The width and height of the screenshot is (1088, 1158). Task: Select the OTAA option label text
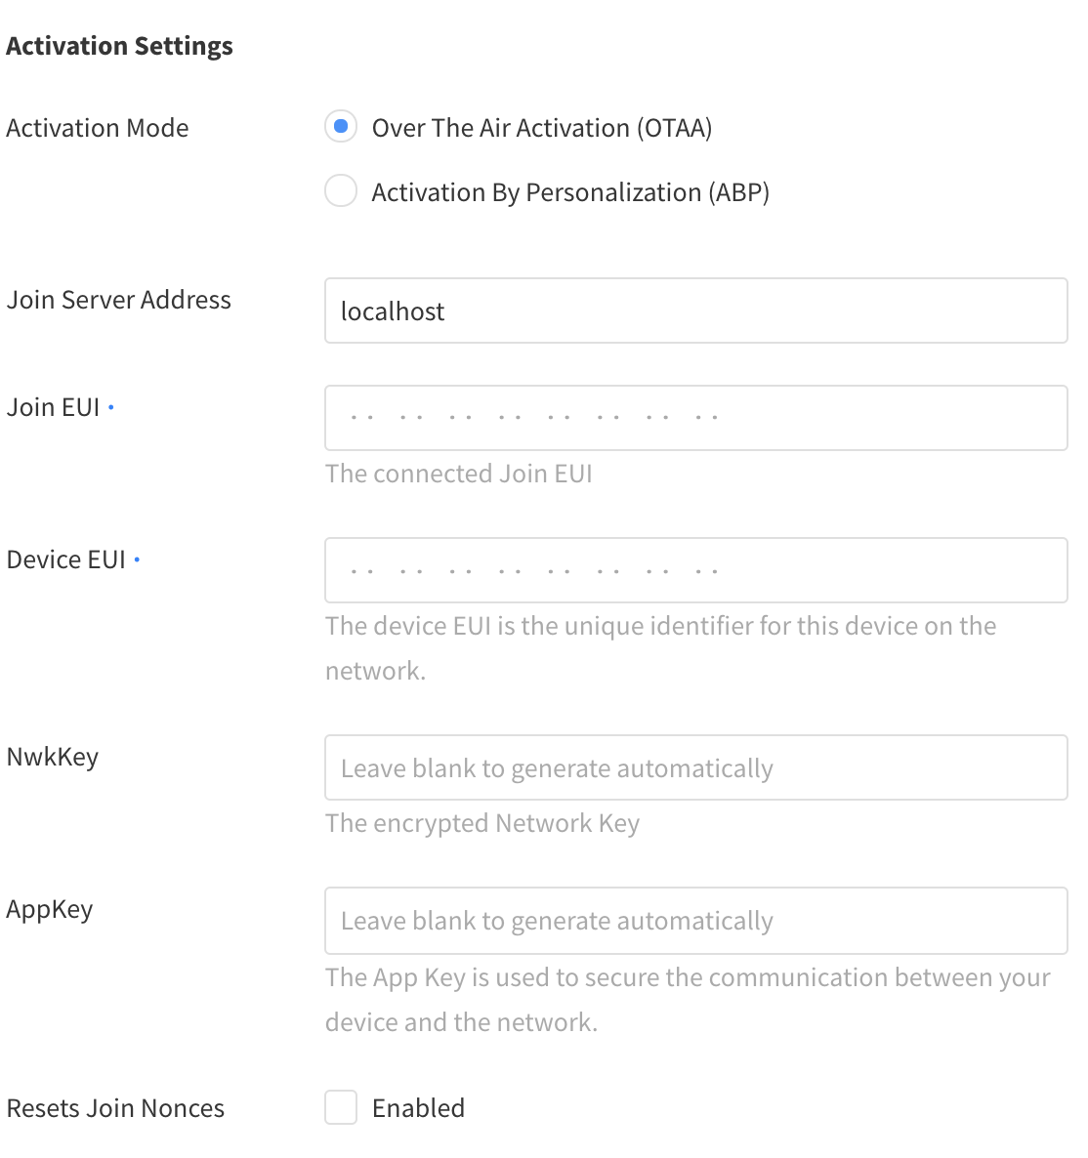coord(541,127)
